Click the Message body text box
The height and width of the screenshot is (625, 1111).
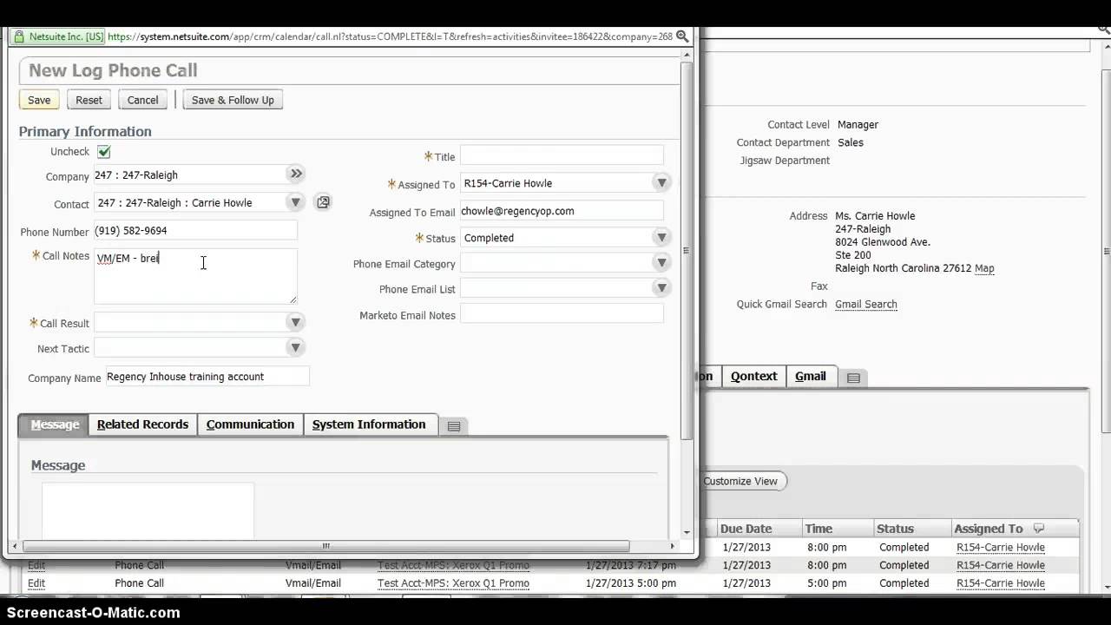[x=148, y=510]
